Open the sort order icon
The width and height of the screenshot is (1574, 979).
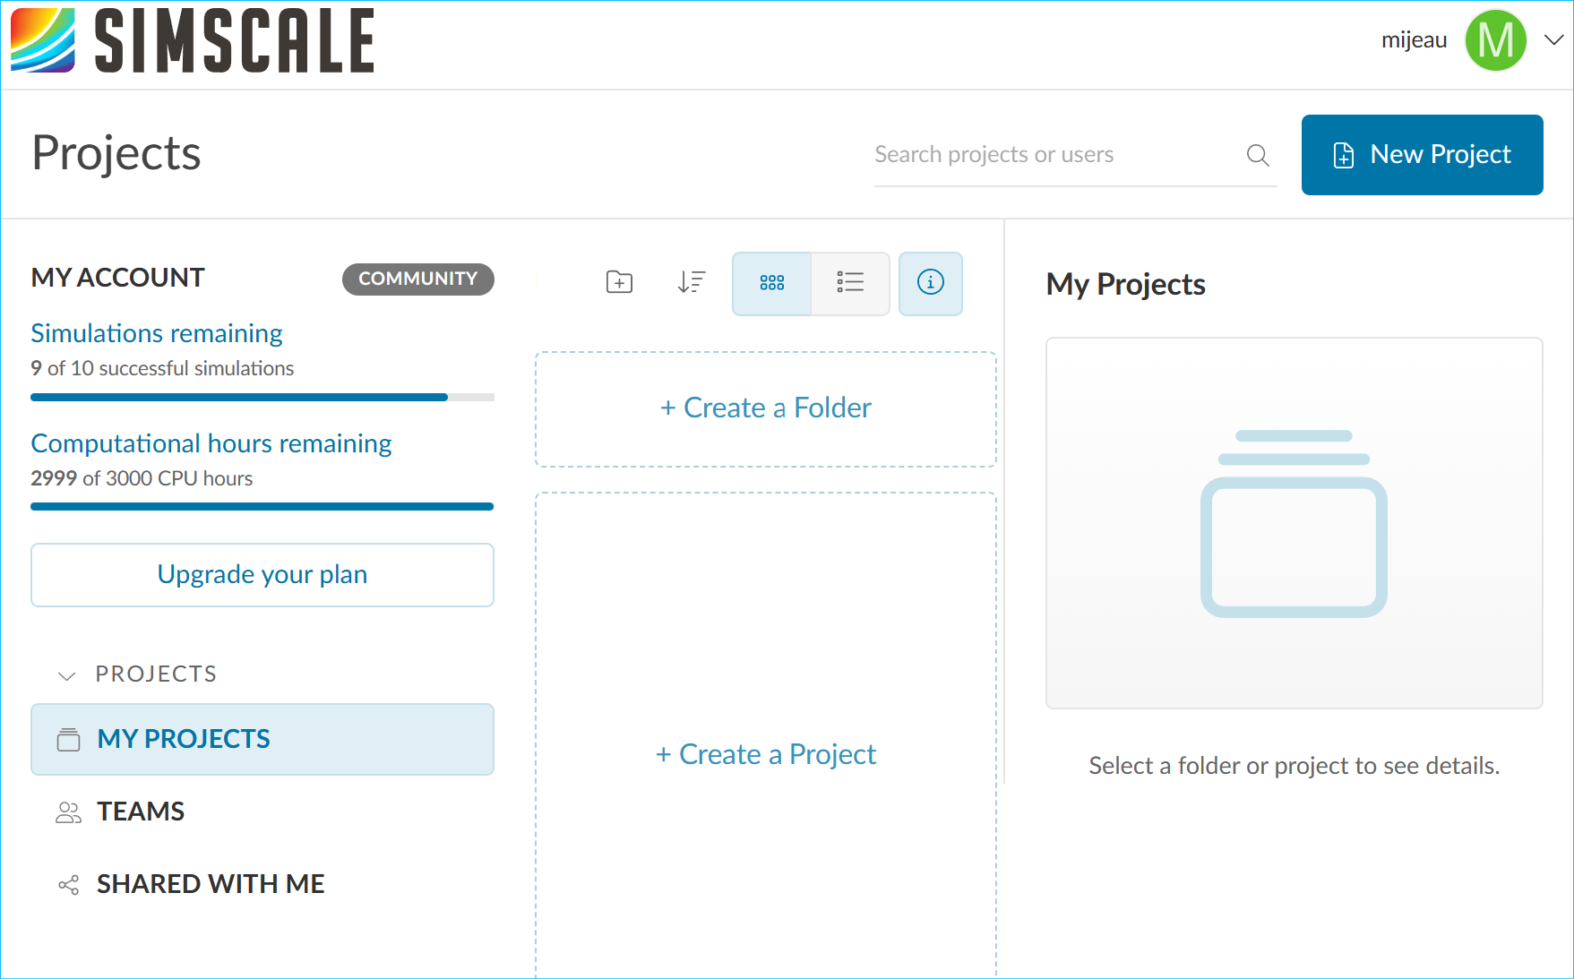[x=692, y=283]
